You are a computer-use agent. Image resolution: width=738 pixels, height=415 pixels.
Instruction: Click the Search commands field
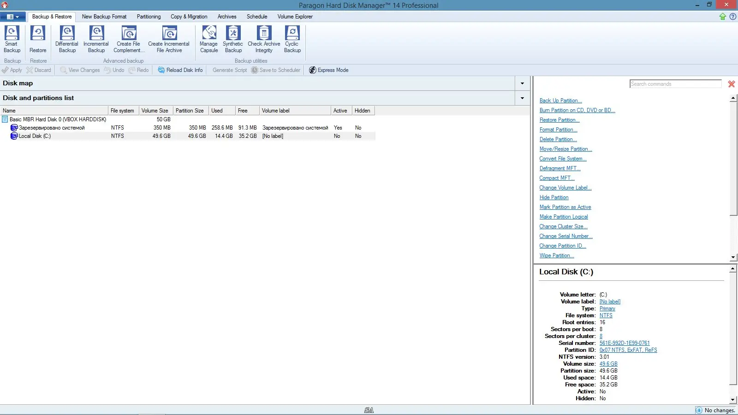click(x=675, y=83)
